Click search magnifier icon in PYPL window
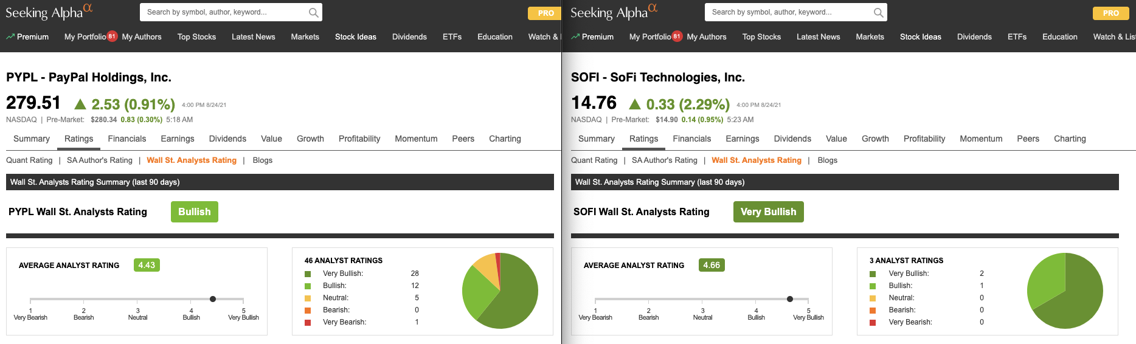The width and height of the screenshot is (1136, 344). pyautogui.click(x=313, y=12)
